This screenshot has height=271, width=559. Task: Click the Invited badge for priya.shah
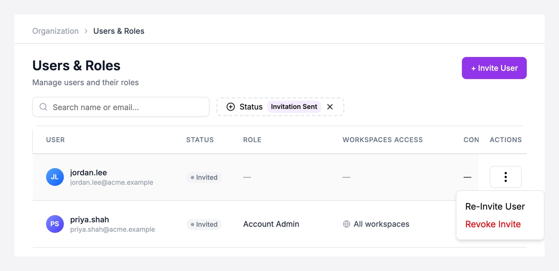[204, 224]
